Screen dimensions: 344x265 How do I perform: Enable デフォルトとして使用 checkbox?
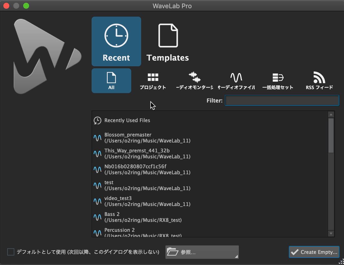pos(11,252)
